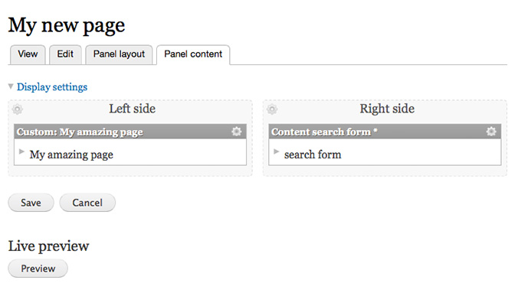
Task: Click the Display settings link
Action: [x=52, y=87]
